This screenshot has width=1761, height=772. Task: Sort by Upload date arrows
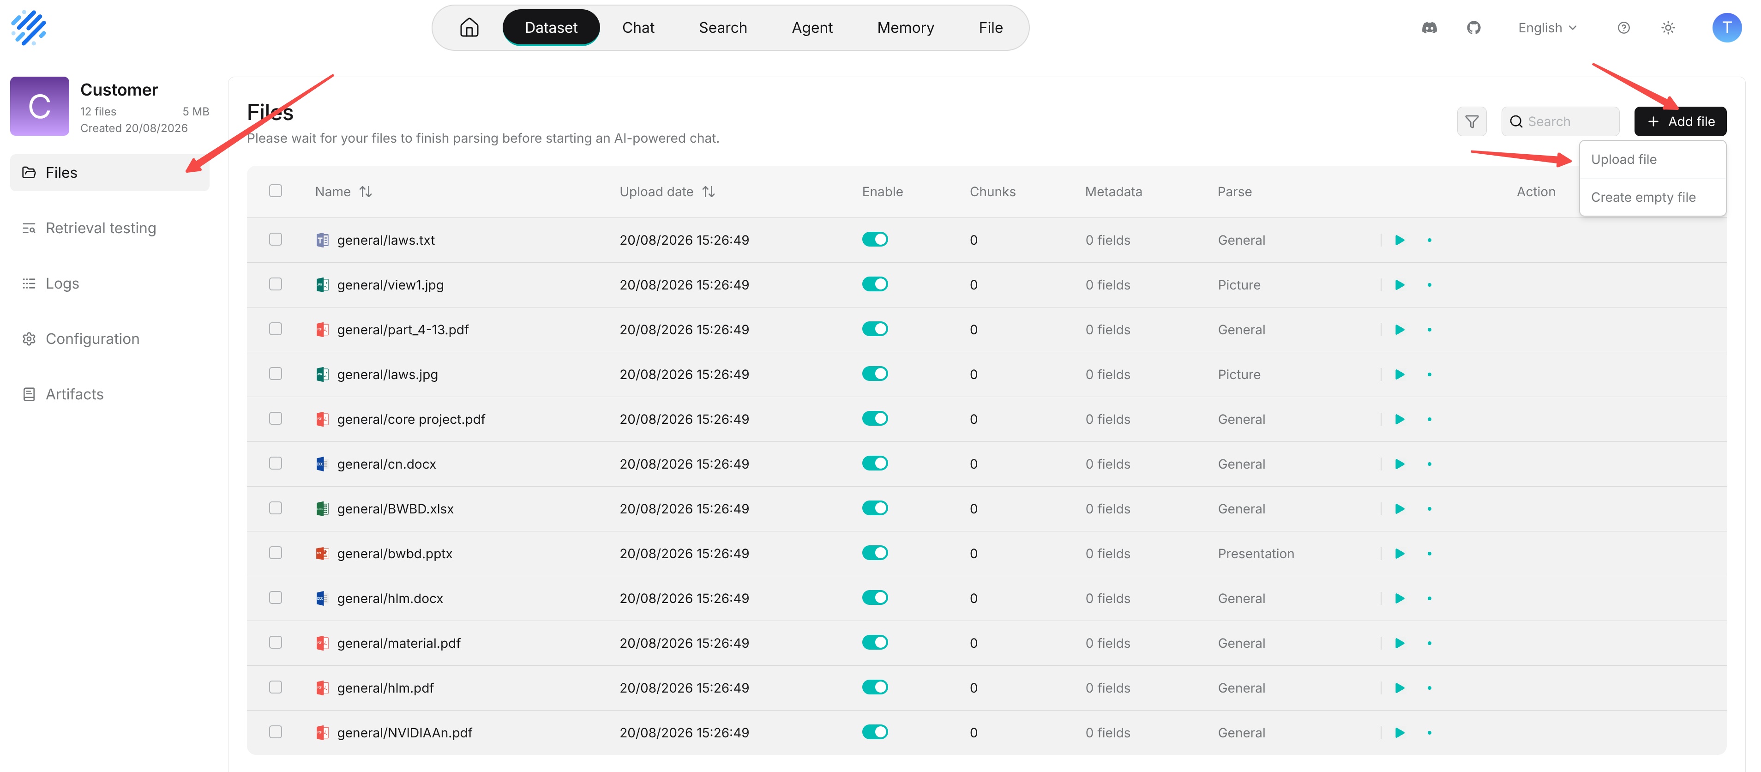click(x=708, y=192)
